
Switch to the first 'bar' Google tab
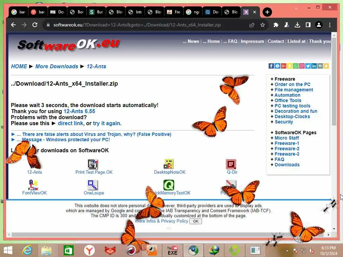pos(19,12)
